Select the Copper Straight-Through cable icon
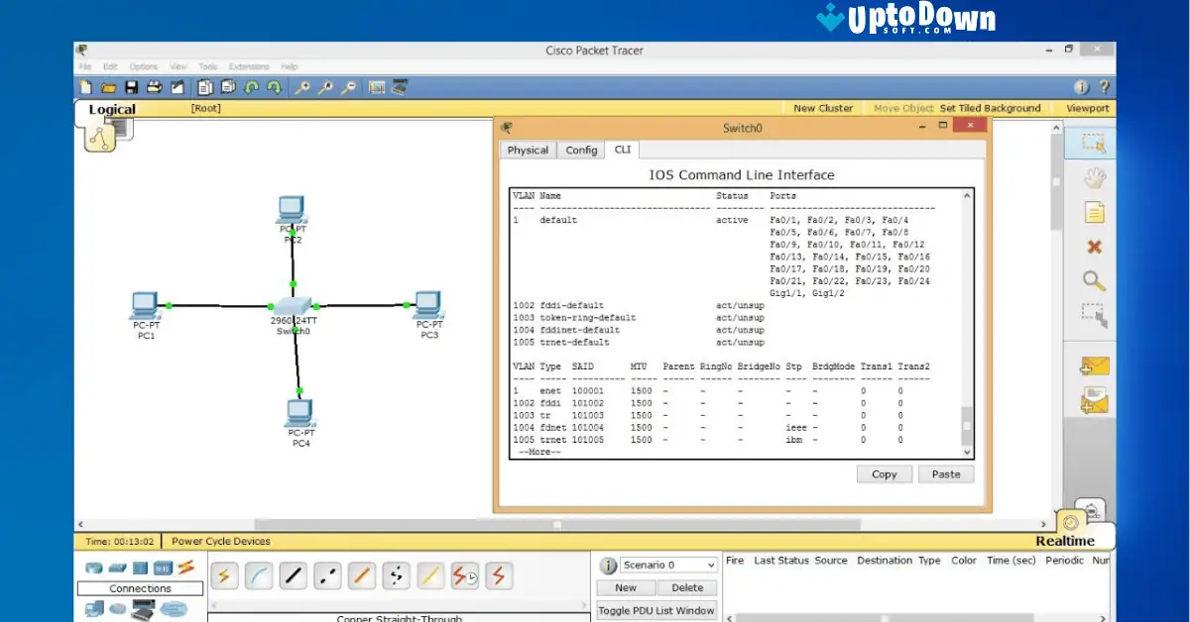 pyautogui.click(x=293, y=574)
